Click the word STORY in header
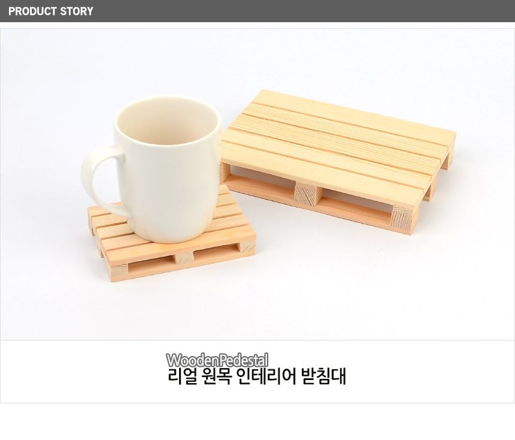Viewport: 515px width, 440px height. [x=77, y=11]
